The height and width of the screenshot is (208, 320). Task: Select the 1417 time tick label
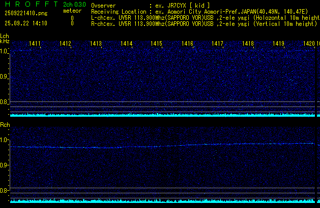[218, 44]
